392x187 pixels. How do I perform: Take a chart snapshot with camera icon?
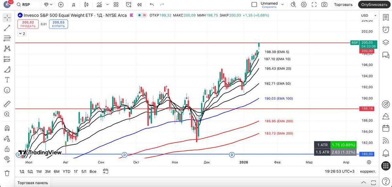pos(324,5)
